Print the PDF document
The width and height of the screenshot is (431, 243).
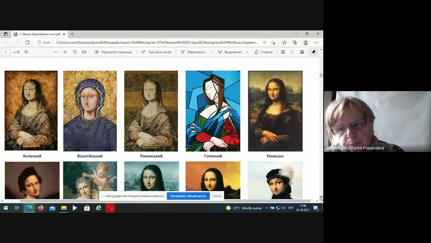tap(283, 52)
